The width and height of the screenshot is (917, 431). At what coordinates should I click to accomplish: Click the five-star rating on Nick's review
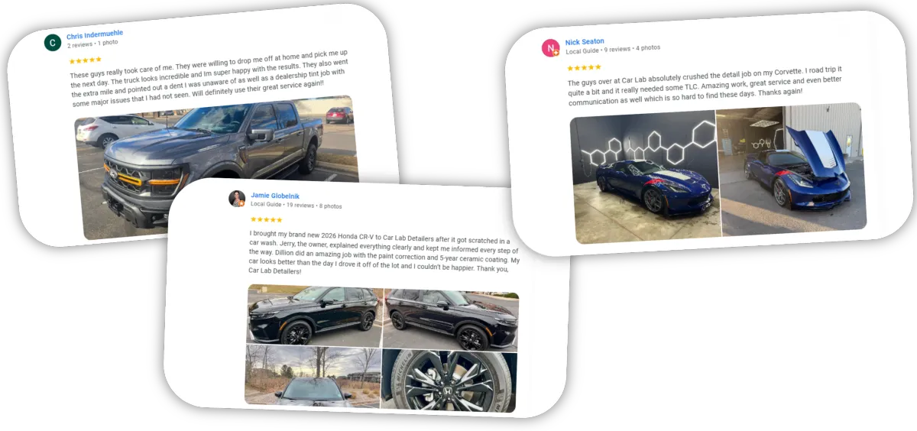click(x=584, y=67)
